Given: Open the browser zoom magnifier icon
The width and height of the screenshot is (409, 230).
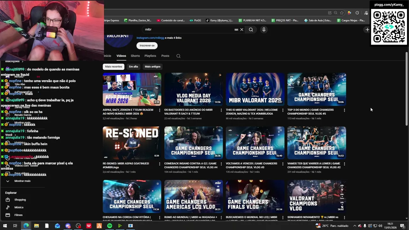Looking at the screenshot, I should (336, 13).
